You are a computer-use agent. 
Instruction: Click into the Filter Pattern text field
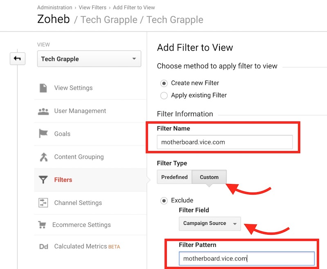click(246, 258)
